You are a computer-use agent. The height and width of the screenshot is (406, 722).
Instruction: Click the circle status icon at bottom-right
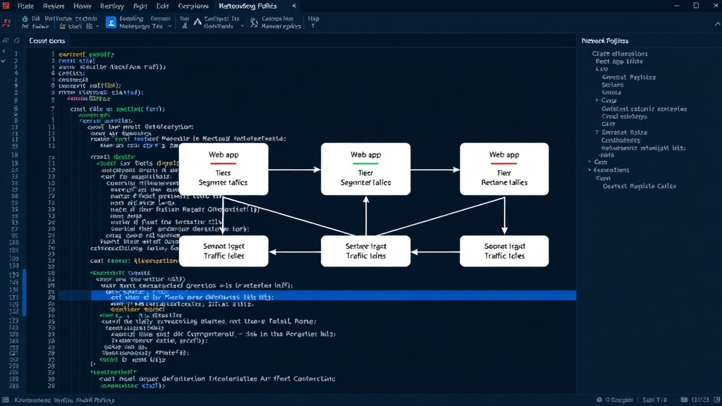click(x=599, y=400)
